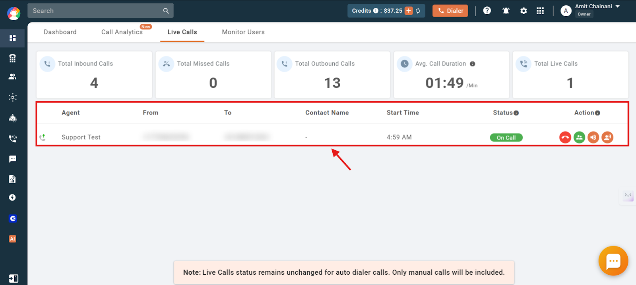Click the colorful app logo

[x=14, y=14]
